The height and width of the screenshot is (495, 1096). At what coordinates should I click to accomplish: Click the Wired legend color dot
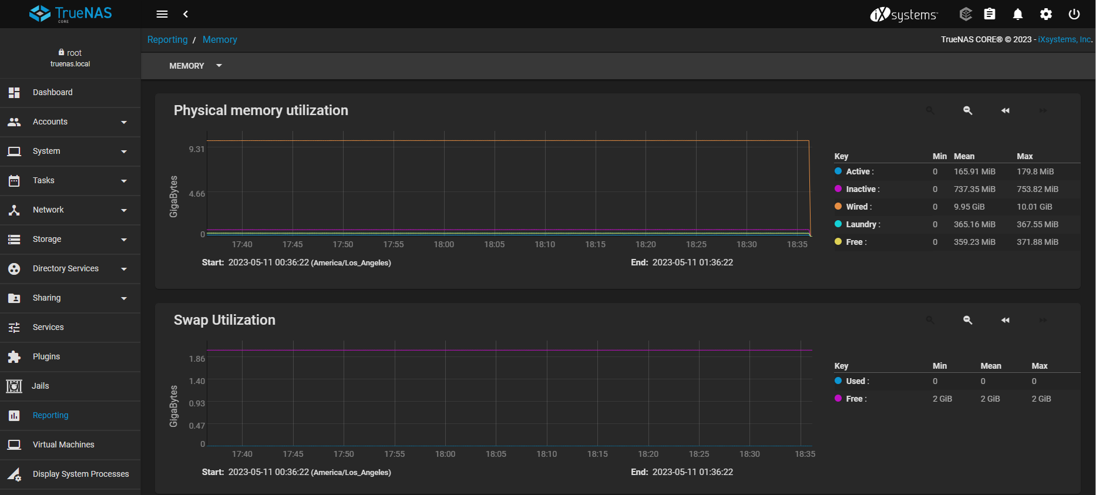click(838, 207)
